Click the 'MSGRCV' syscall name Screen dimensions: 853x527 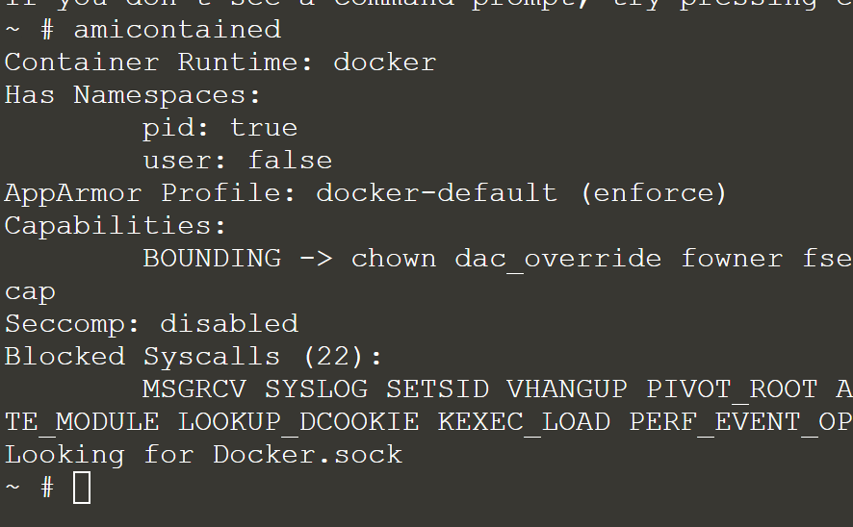[x=194, y=389]
